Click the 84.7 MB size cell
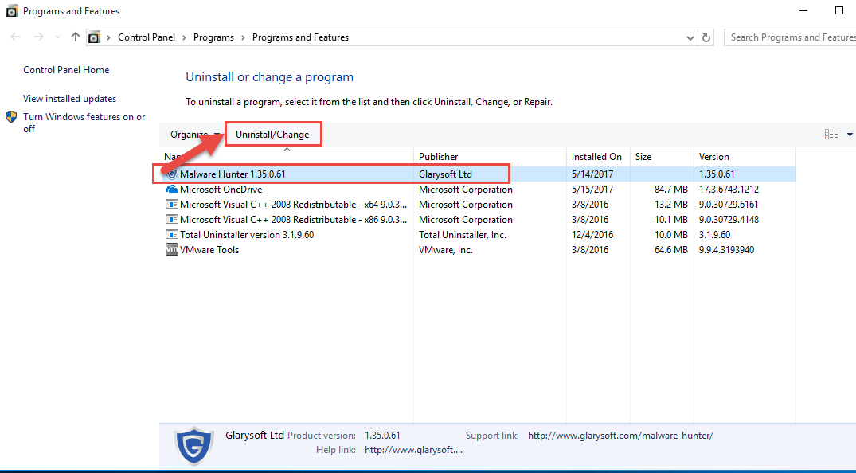856x473 pixels. [671, 190]
